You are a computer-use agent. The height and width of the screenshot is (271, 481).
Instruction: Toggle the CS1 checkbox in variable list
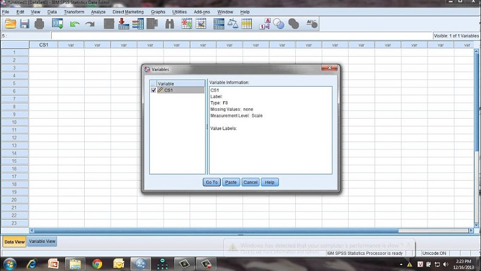(x=153, y=90)
